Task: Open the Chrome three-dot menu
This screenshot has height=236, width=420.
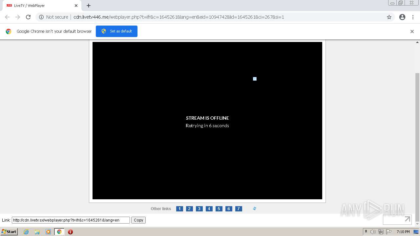Action: [x=413, y=17]
